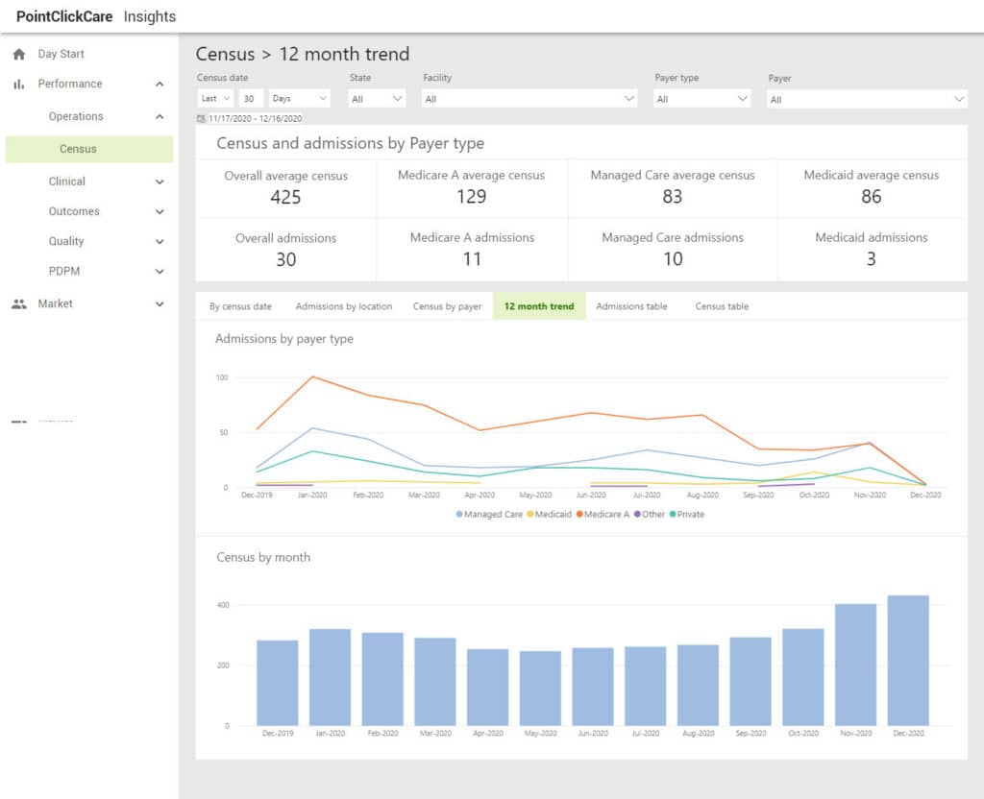Open the Admissions by location tab
This screenshot has width=984, height=799.
(344, 305)
